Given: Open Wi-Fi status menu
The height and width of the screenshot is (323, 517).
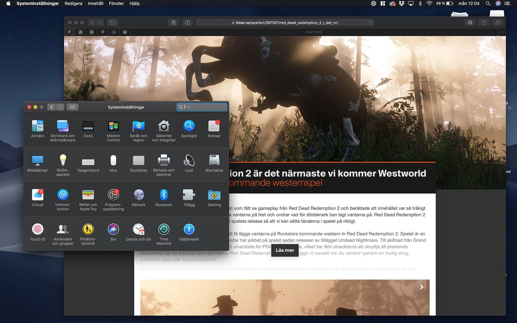Looking at the screenshot, I should (429, 3).
